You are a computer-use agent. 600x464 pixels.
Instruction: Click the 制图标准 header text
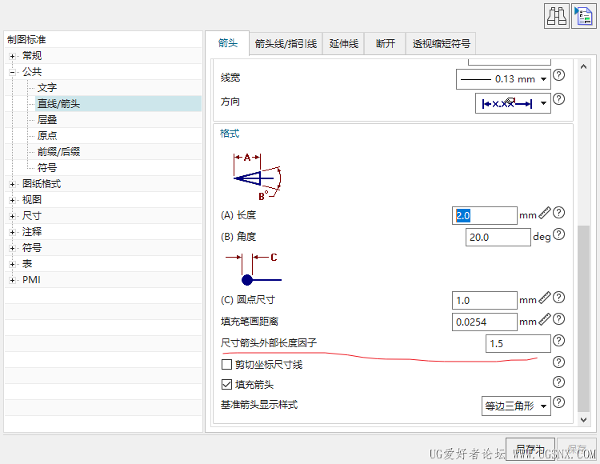pyautogui.click(x=26, y=39)
